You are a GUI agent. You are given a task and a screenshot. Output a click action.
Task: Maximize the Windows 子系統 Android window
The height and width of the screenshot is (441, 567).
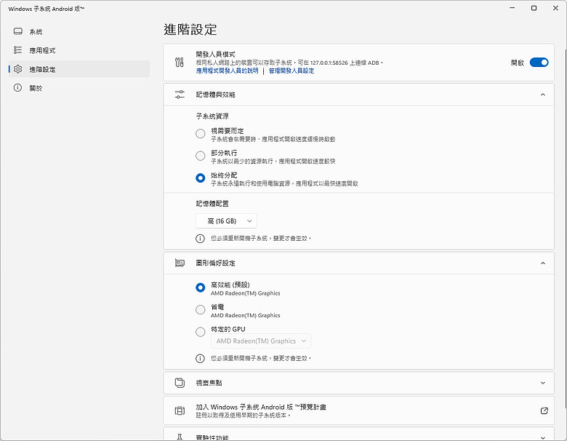(534, 8)
